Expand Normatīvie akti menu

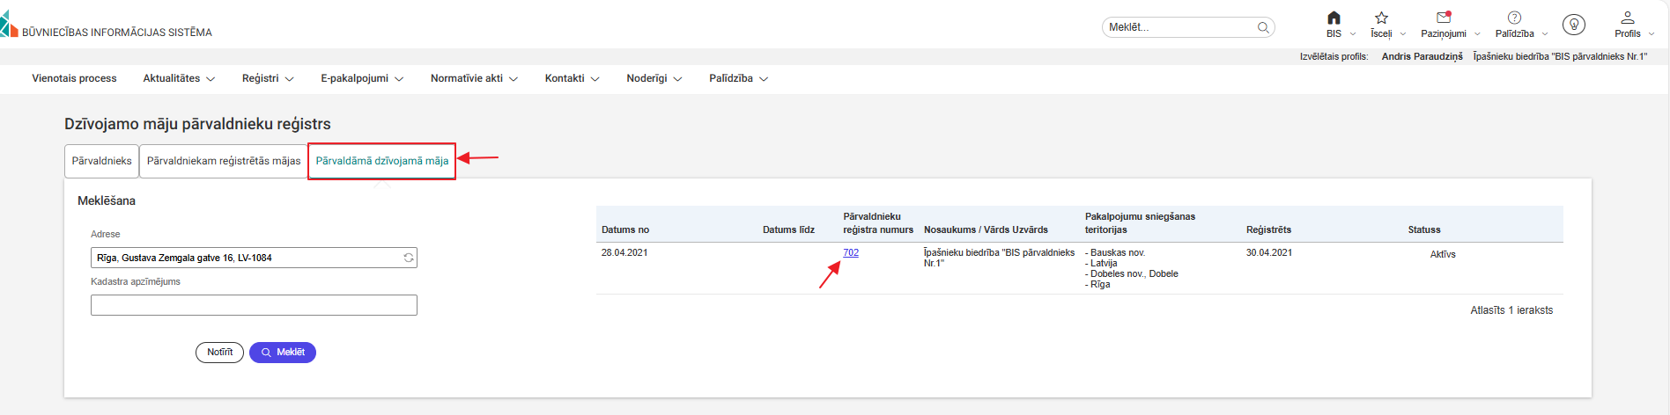click(x=473, y=78)
